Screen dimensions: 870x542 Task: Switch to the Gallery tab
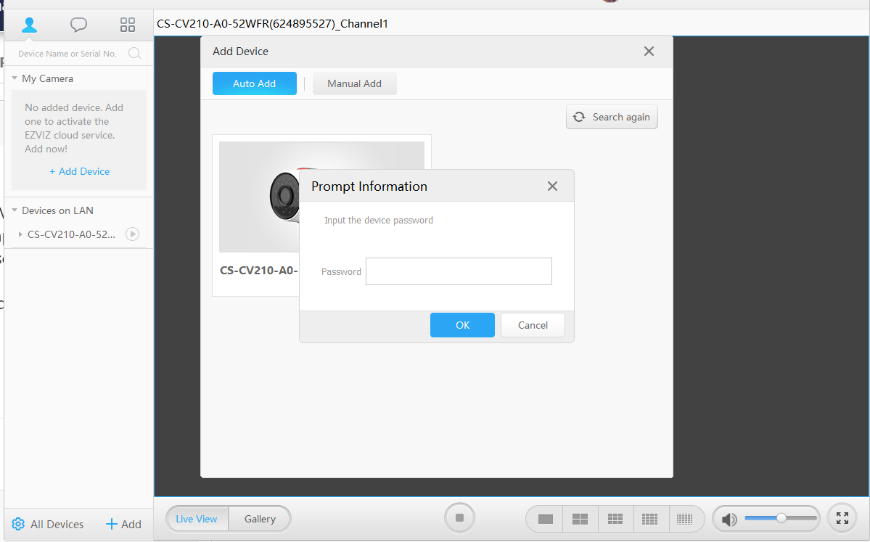(x=260, y=519)
